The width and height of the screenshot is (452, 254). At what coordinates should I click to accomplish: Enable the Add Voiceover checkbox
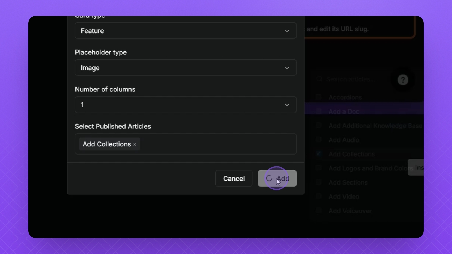pyautogui.click(x=319, y=211)
